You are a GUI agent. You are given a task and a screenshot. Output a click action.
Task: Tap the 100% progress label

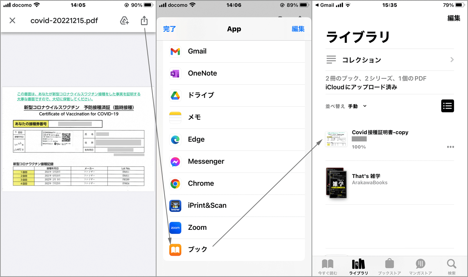359,147
